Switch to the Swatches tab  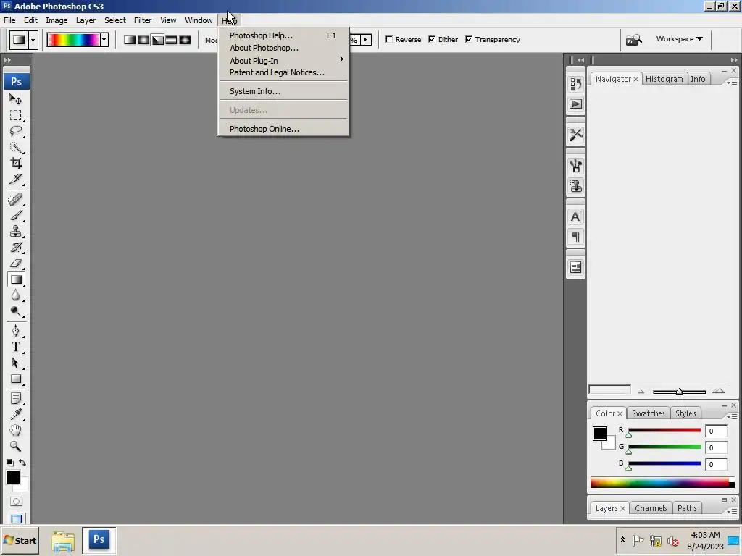(x=649, y=413)
